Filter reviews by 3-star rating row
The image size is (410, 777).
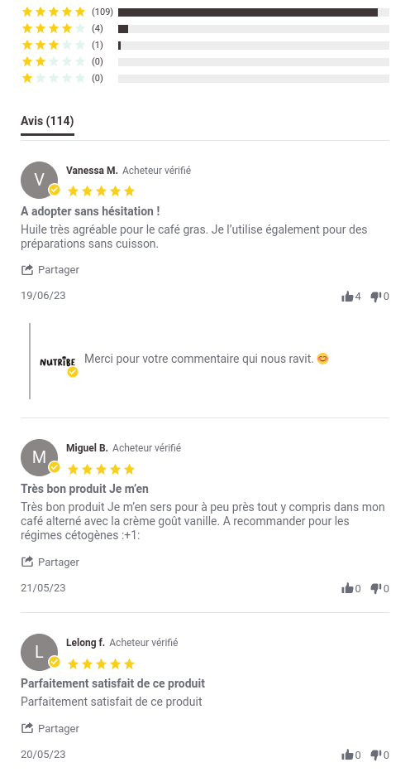pos(205,45)
